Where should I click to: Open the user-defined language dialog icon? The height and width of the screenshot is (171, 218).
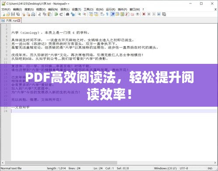tap(117, 14)
